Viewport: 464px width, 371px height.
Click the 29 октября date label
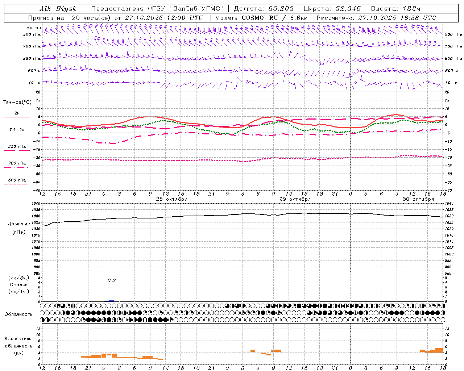click(295, 199)
